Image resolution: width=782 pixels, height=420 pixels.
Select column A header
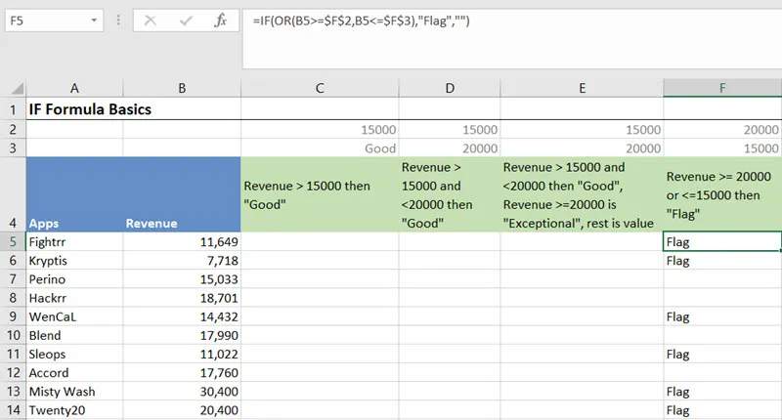tap(74, 88)
